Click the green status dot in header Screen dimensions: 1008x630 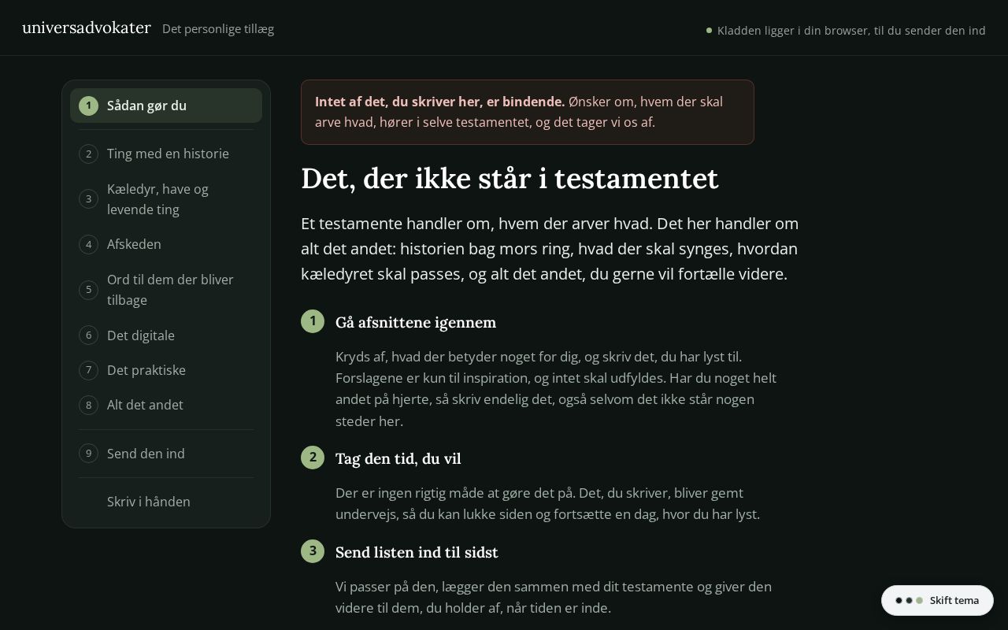(709, 31)
